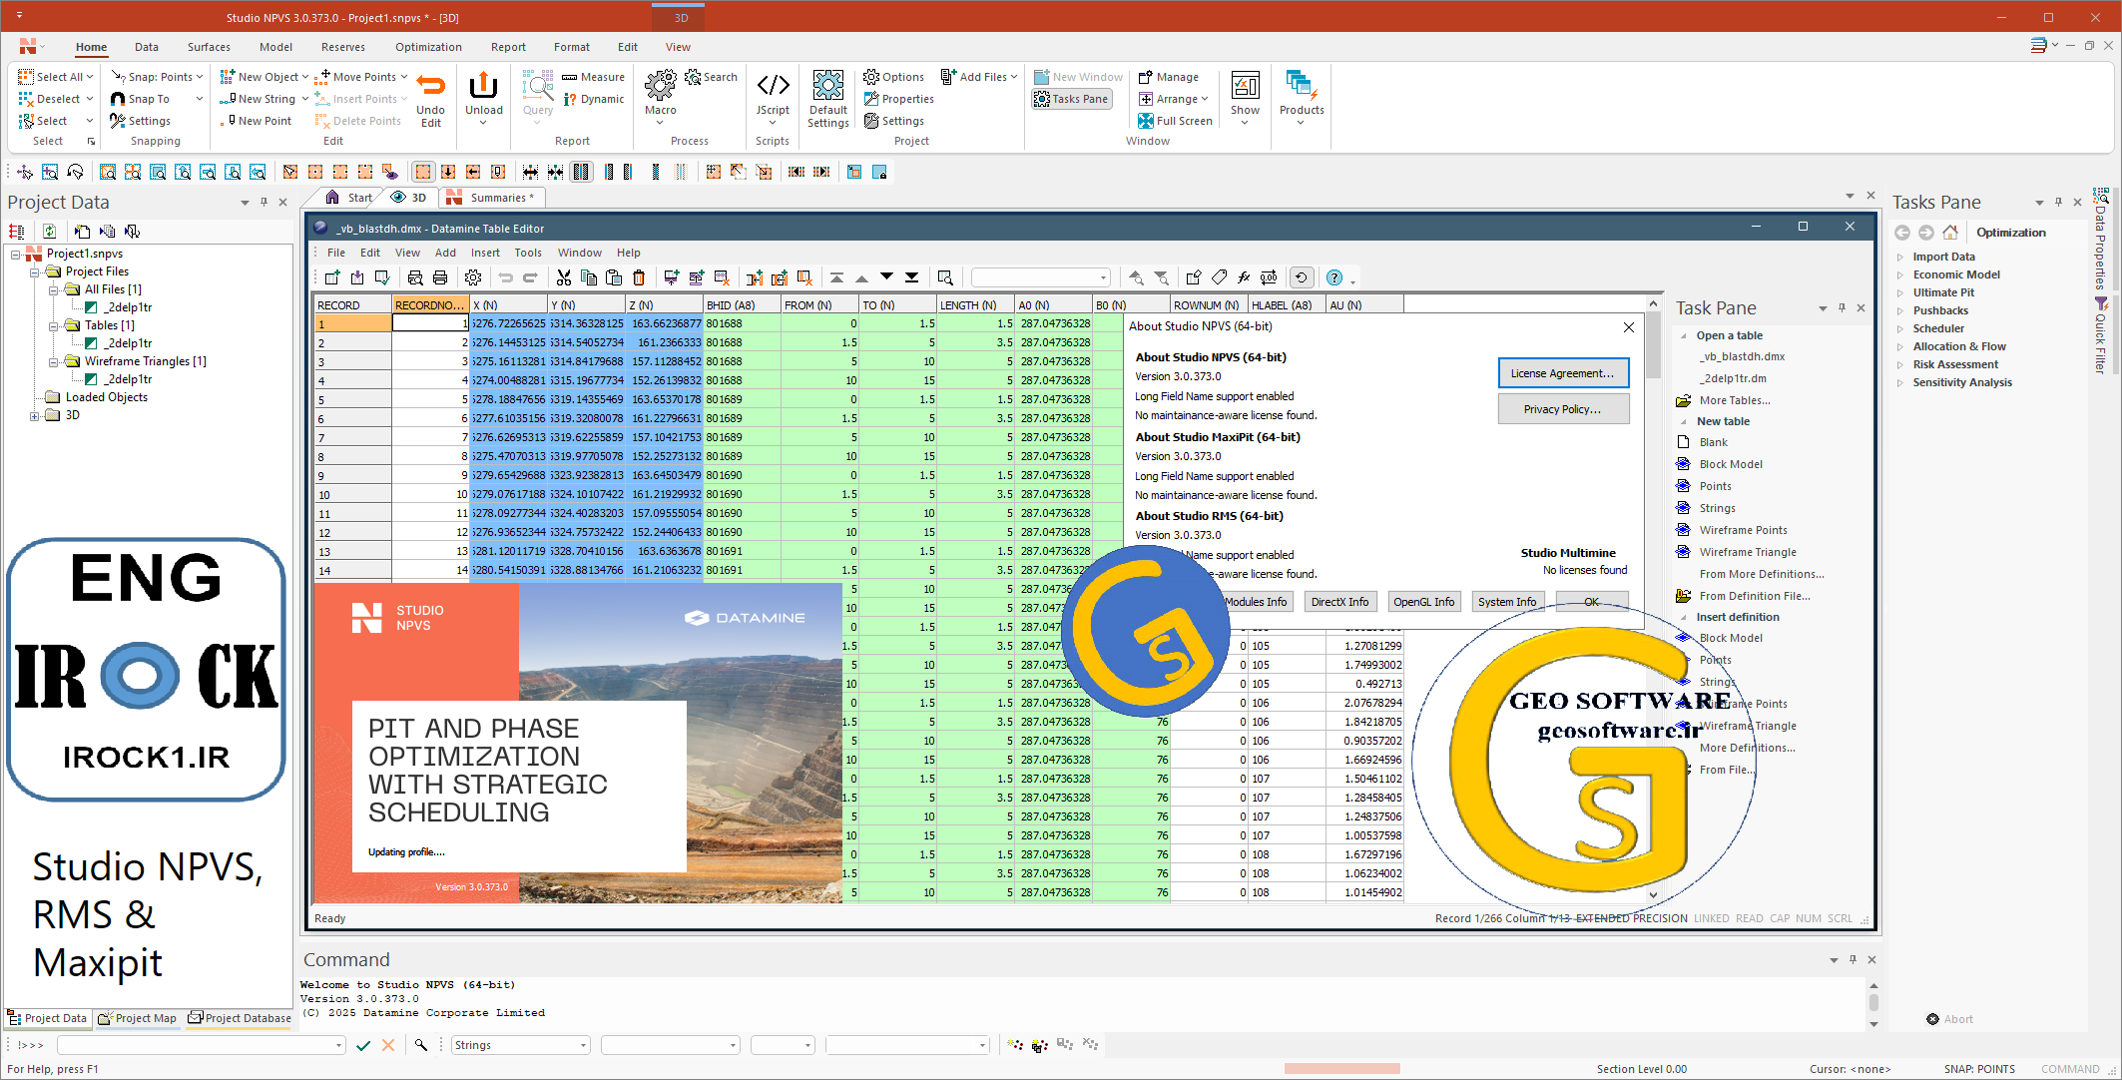
Task: Open the Insert menu in Table Editor
Action: (485, 253)
